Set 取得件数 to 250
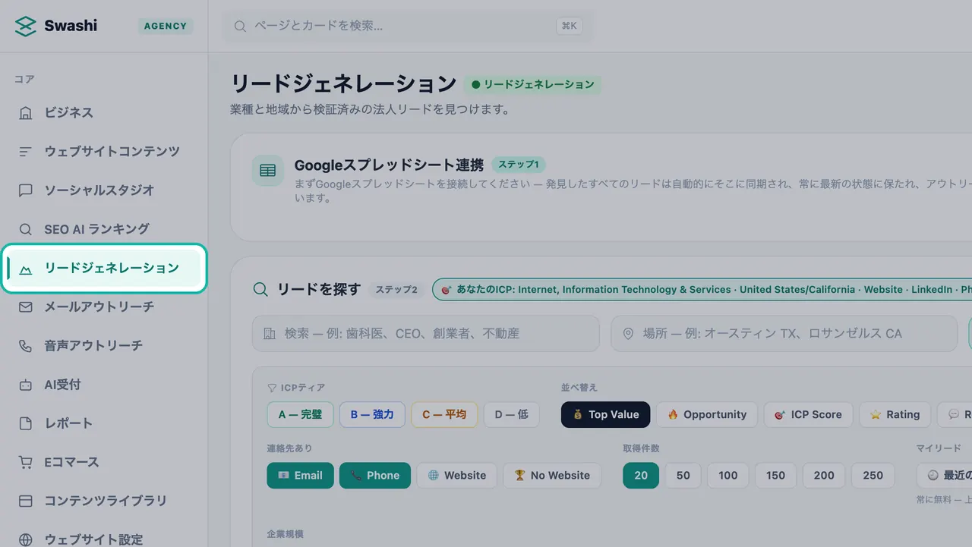Viewport: 972px width, 547px height. [873, 476]
